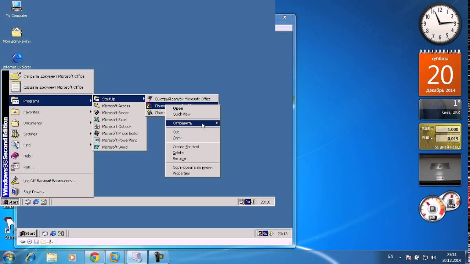
Task: Click the Windows 7 Start orb
Action: [8, 257]
